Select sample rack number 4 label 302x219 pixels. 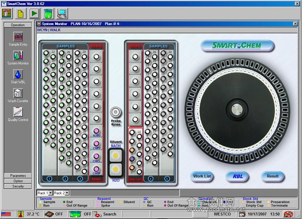coord(151,179)
